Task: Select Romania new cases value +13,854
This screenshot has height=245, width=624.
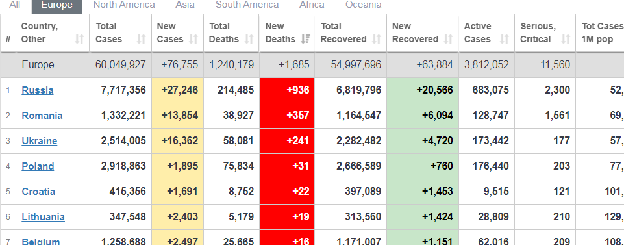Action: [x=179, y=116]
